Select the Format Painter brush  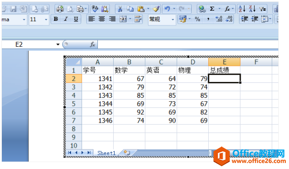tap(156, 9)
